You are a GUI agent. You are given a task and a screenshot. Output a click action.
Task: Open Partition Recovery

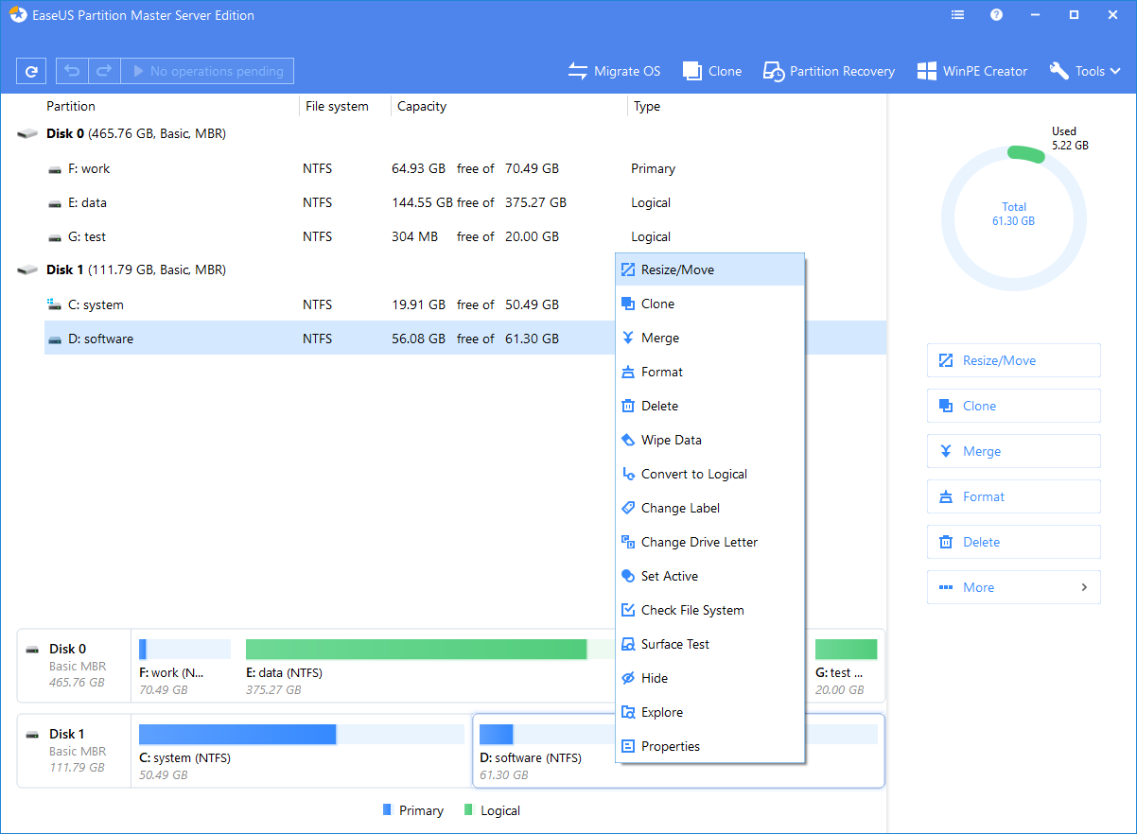coord(829,70)
